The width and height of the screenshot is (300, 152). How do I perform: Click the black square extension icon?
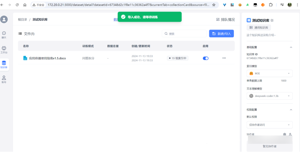click(255, 5)
